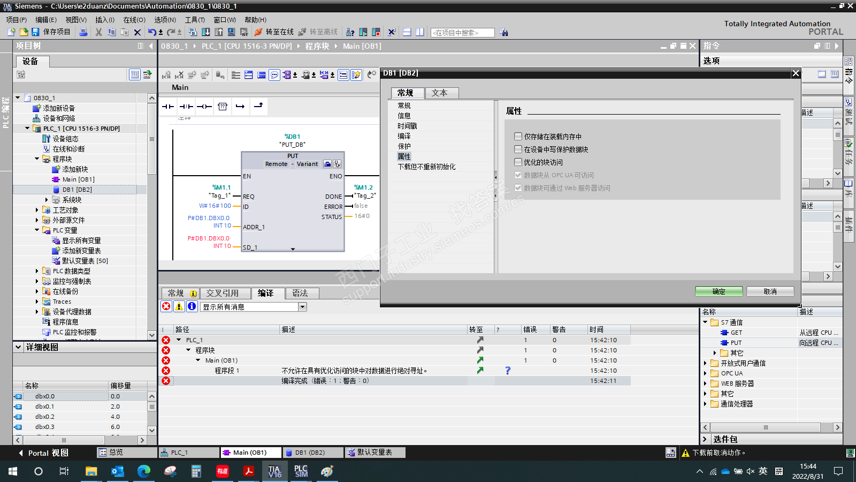Click 确定 button in DB1 dialog
This screenshot has height=482, width=856.
click(x=719, y=291)
